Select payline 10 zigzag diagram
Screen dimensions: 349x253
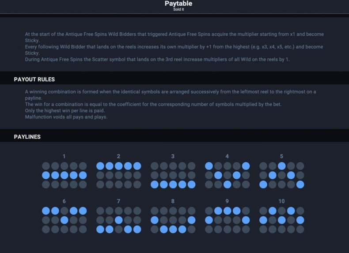click(281, 220)
